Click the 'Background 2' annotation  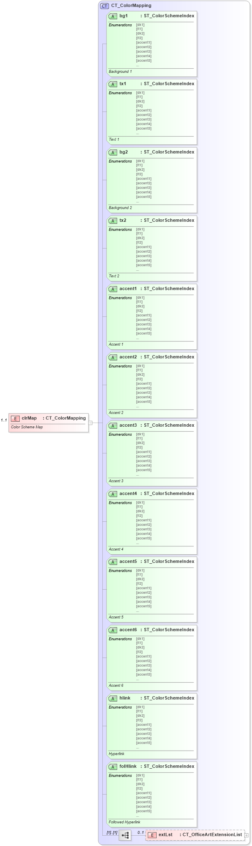(120, 208)
